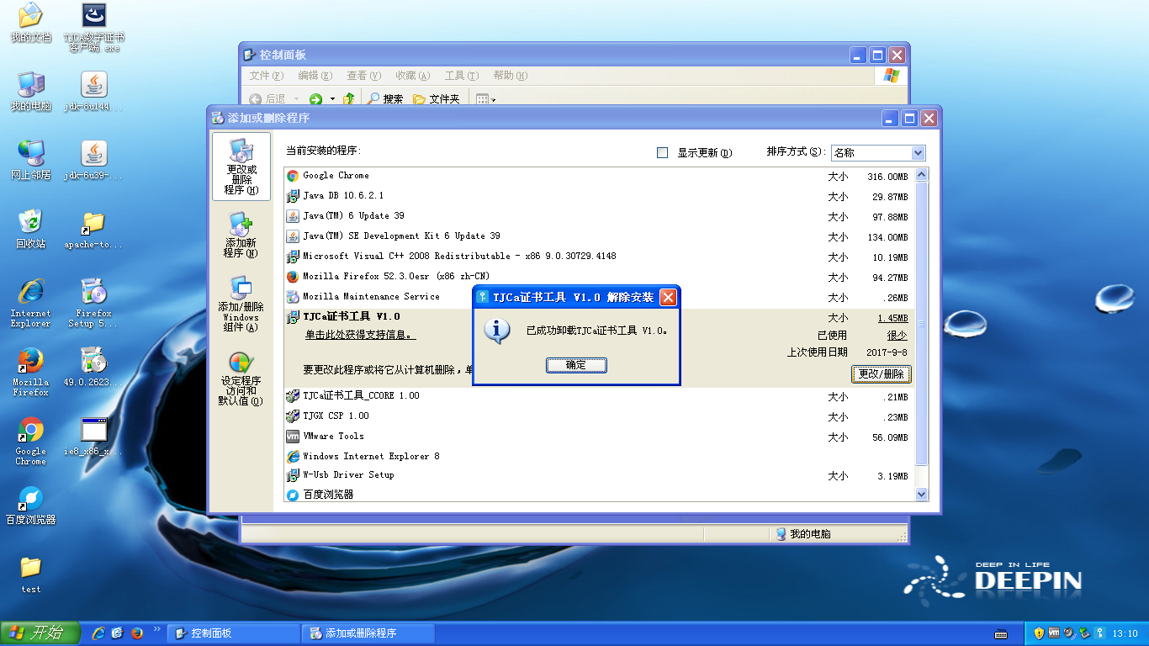Screen dimensions: 1149x646
Task: Select Windows Internet Explorer 8 list icon
Action: point(293,457)
